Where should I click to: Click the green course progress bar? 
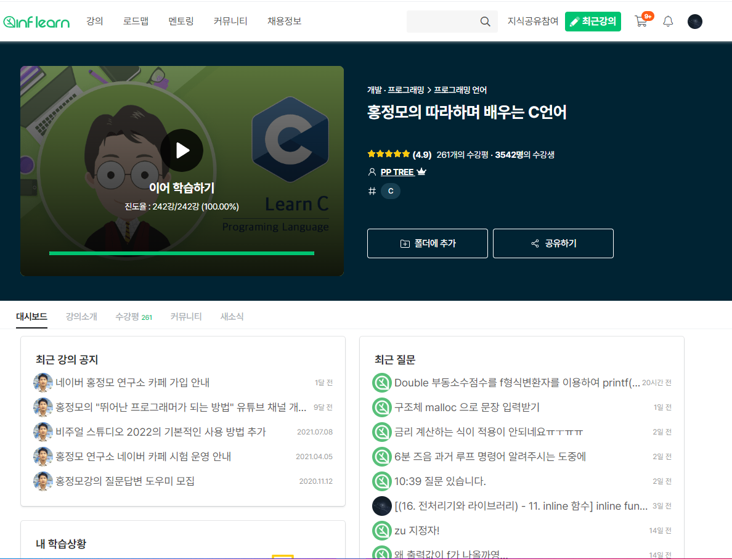coord(182,253)
